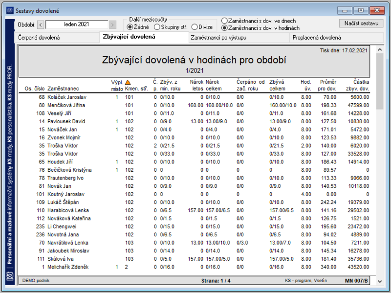The image size is (391, 293).
Task: Click the Částka zbyv. dov. column header
Action: click(x=357, y=85)
